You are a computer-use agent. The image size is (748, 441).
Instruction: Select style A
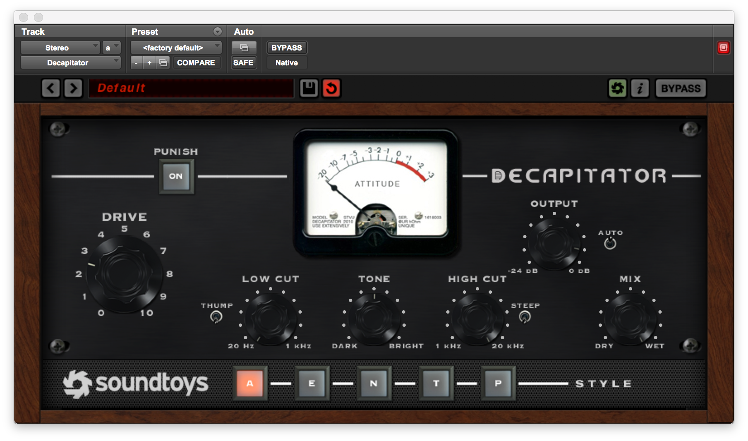pyautogui.click(x=250, y=383)
